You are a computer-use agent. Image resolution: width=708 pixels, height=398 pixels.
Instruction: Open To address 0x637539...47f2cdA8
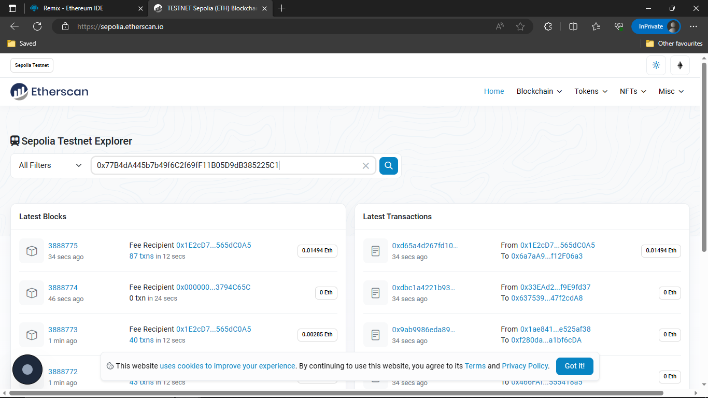pyautogui.click(x=547, y=298)
